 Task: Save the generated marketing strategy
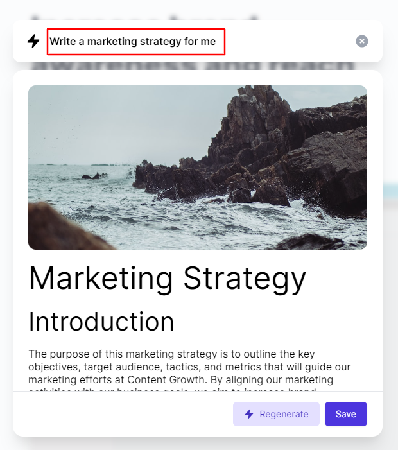346,414
